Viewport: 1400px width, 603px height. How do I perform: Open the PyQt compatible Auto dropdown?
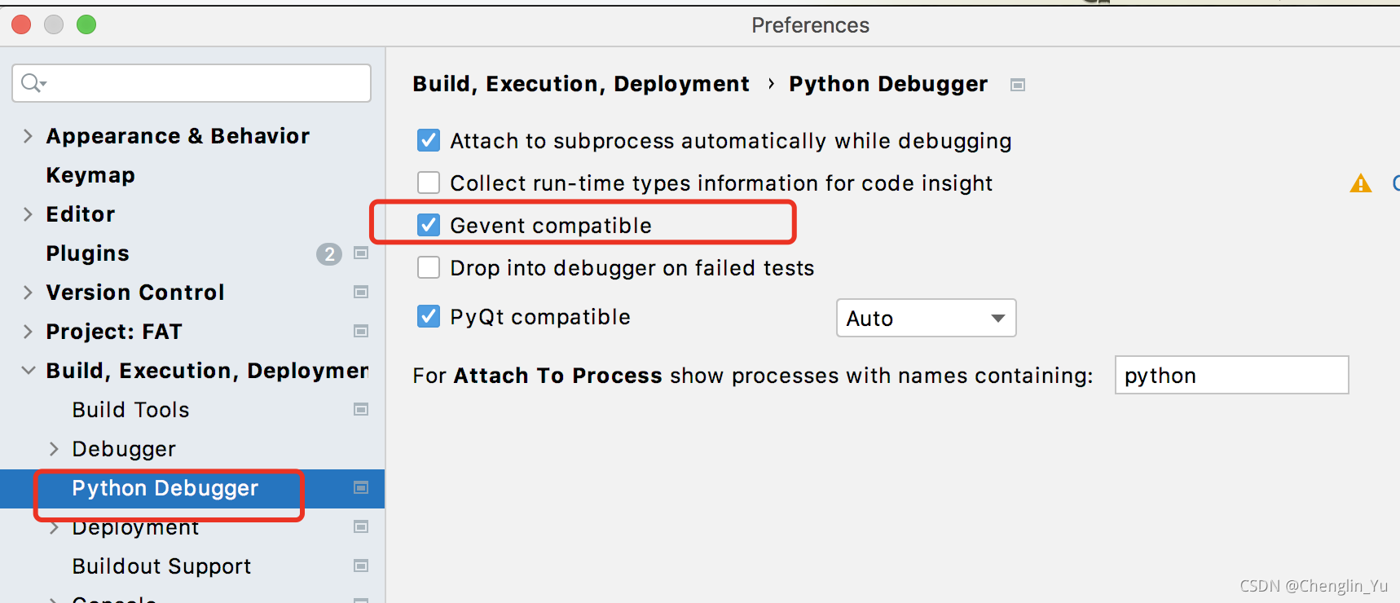(x=926, y=318)
